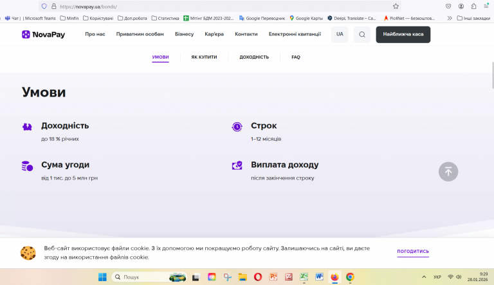Open DeepL Translate bookmark
The image size is (494, 285).
[352, 18]
